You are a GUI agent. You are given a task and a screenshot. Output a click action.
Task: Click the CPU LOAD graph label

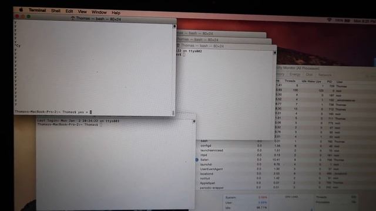[x=291, y=197]
